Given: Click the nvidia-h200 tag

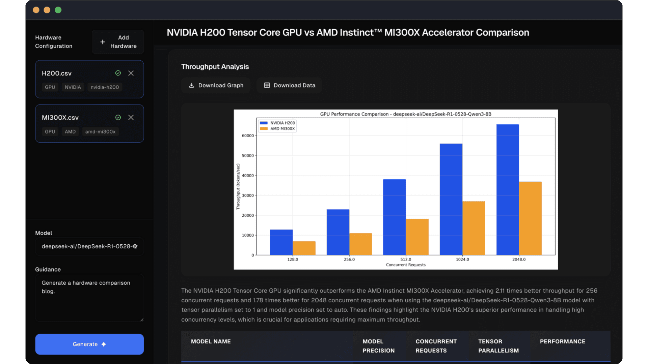Looking at the screenshot, I should click(105, 87).
